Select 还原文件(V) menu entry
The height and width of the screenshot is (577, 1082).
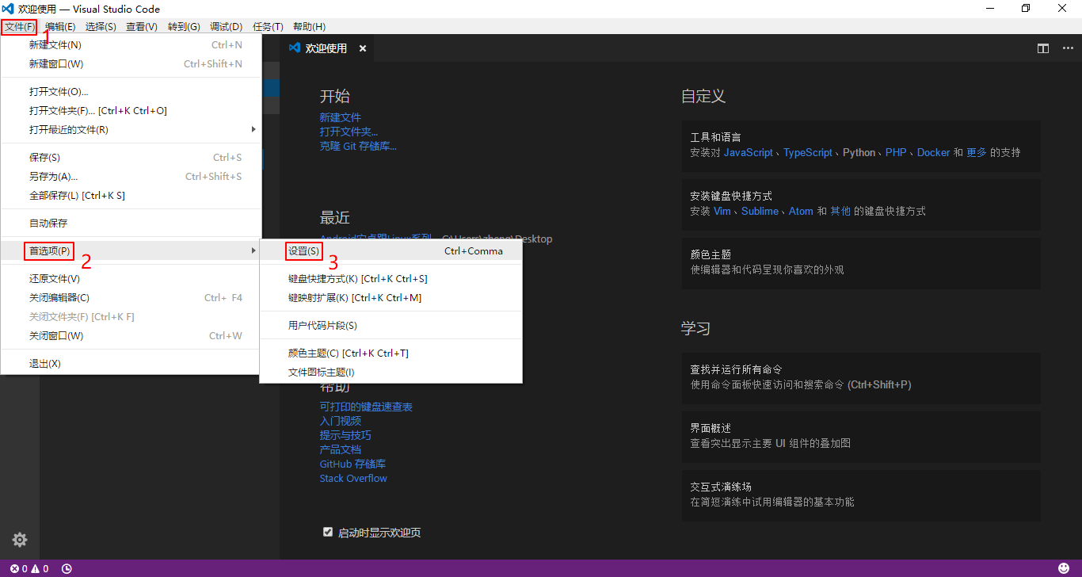[x=131, y=278]
